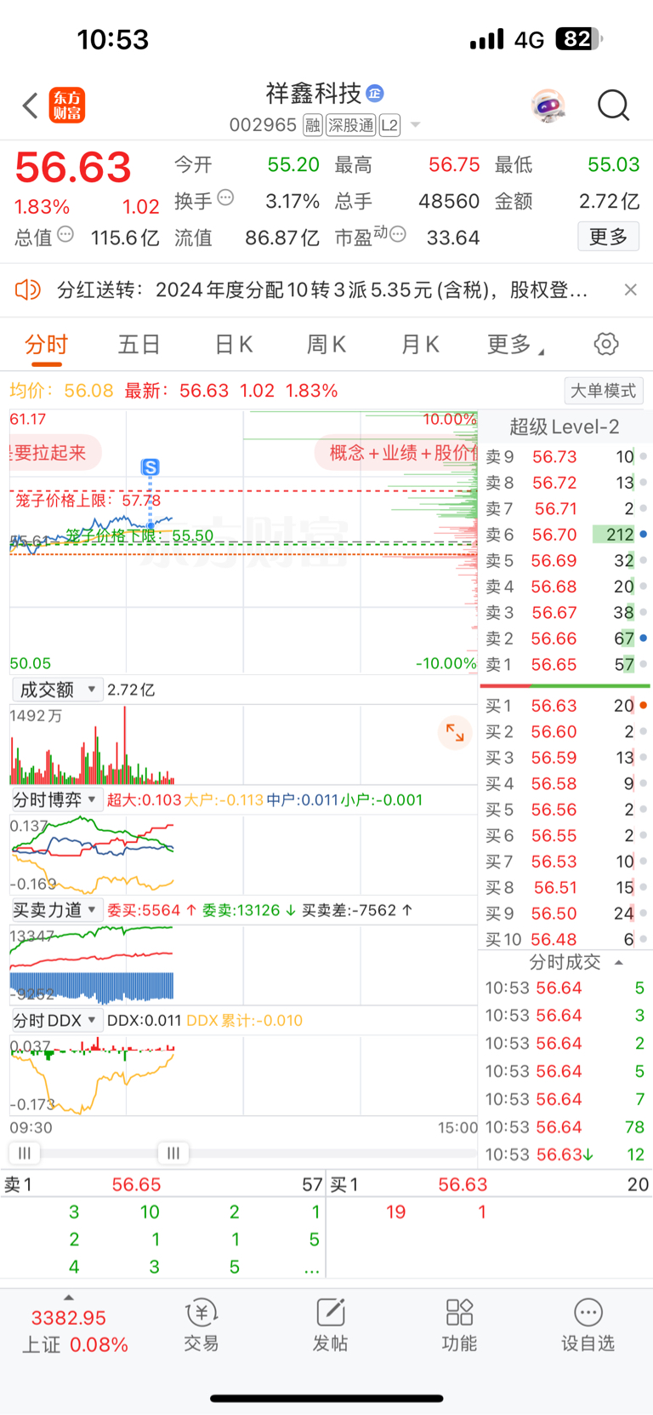This screenshot has height=1415, width=653.
Task: Tap the info icon next to 换手
Action: [225, 198]
